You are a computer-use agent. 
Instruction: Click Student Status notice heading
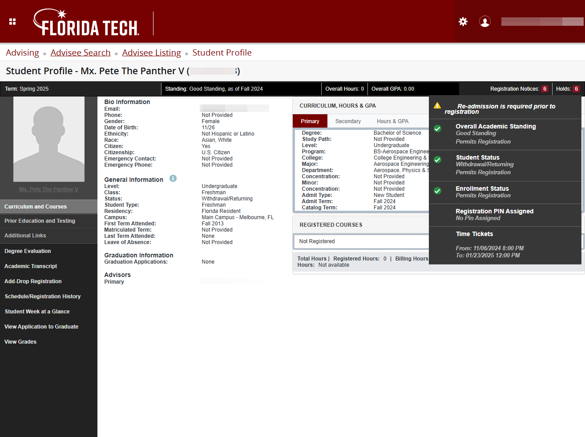(x=478, y=157)
